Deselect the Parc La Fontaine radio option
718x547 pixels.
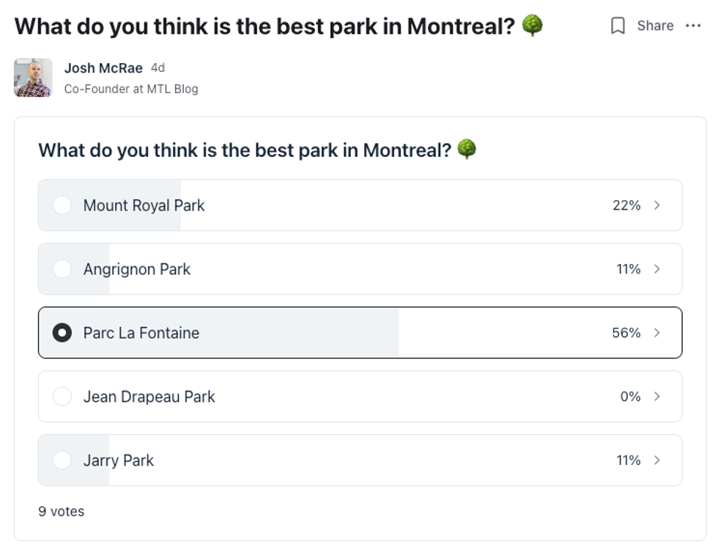[62, 333]
